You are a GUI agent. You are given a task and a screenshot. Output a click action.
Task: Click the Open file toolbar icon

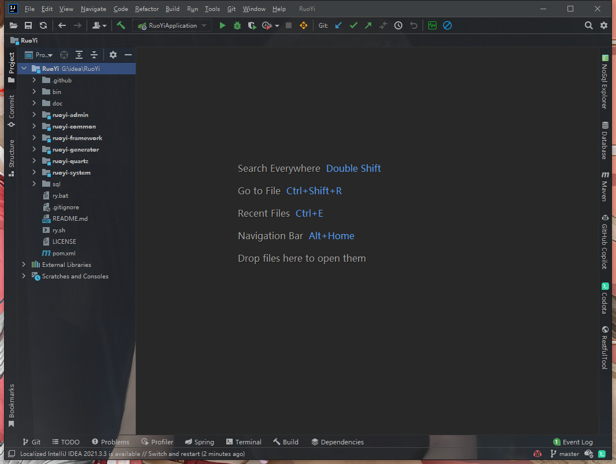(x=13, y=25)
